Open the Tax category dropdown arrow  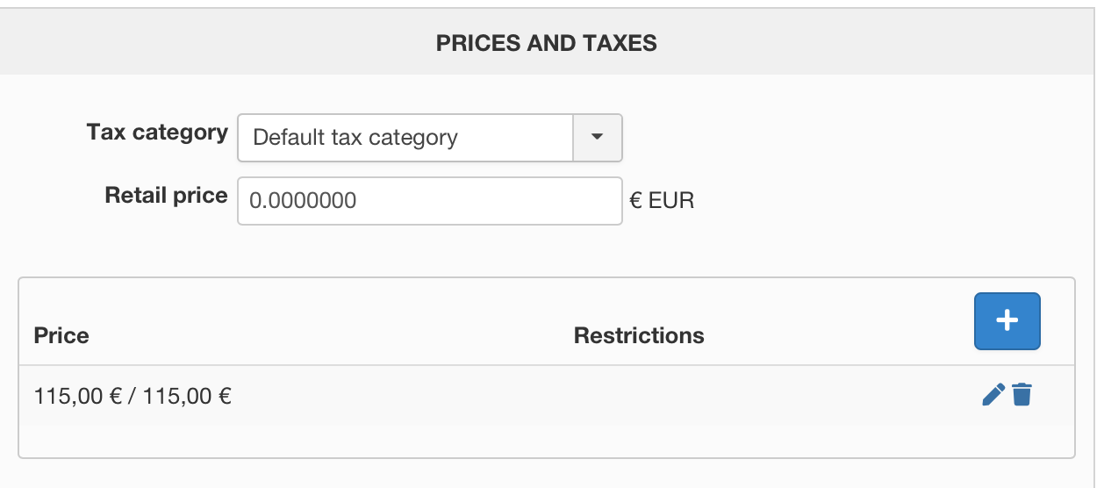pos(597,138)
